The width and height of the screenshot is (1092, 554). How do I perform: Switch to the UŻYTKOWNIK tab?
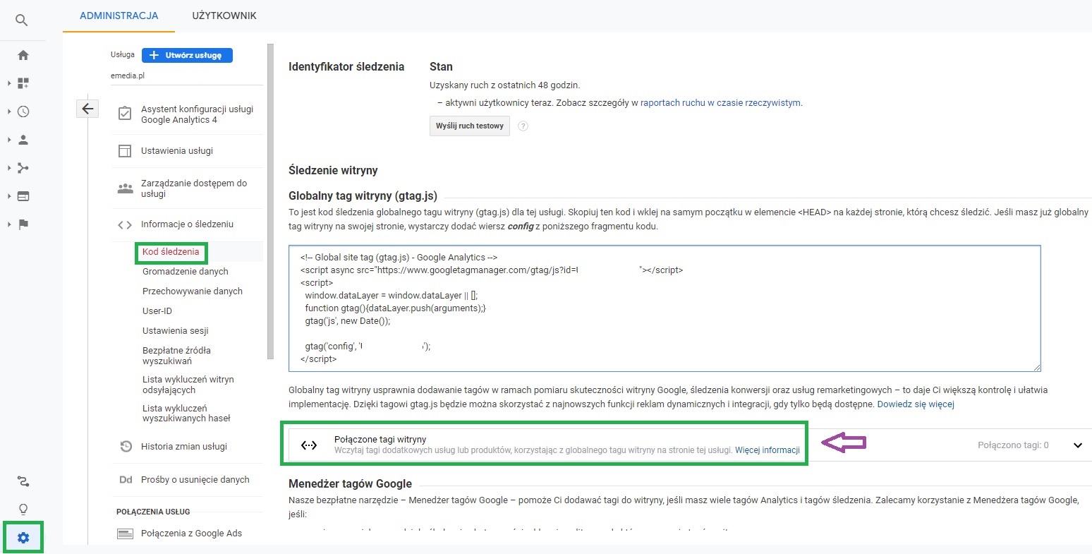(x=224, y=14)
